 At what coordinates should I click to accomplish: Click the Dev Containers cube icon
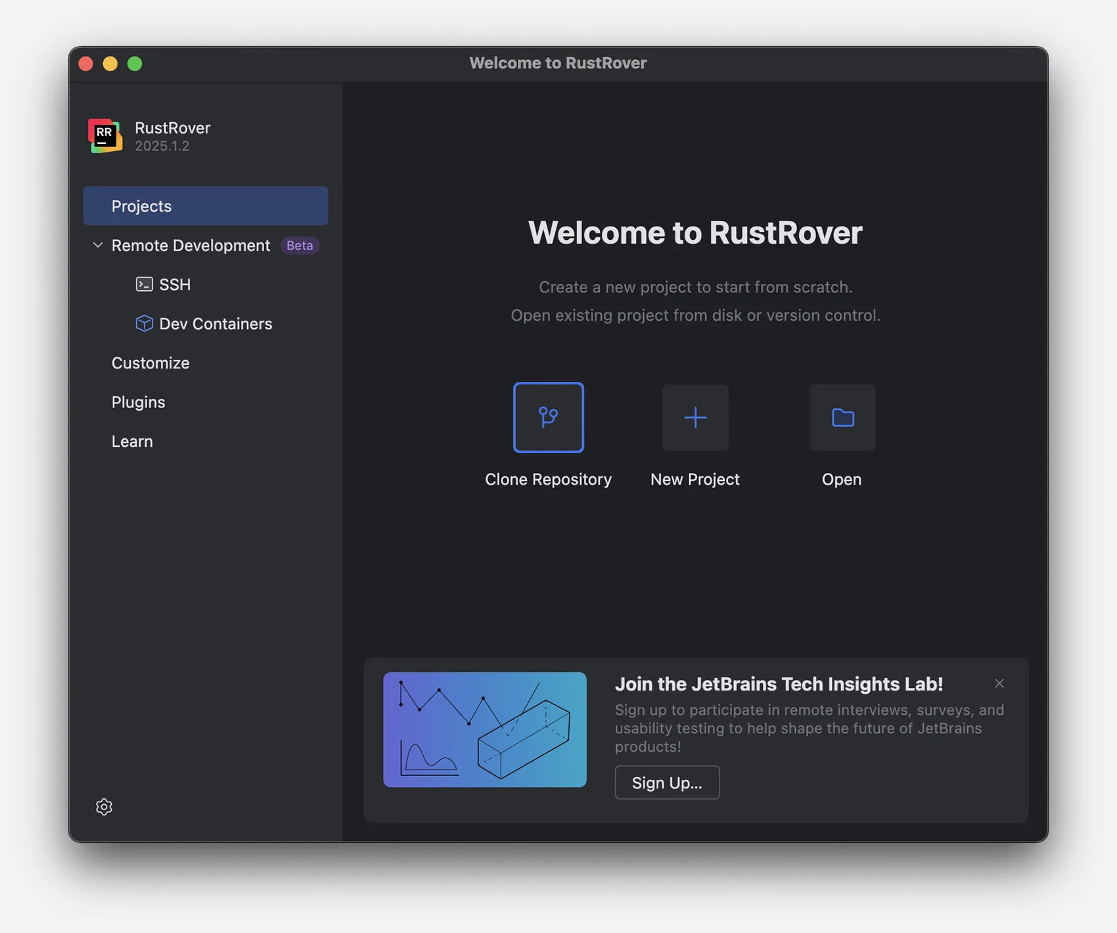tap(144, 323)
